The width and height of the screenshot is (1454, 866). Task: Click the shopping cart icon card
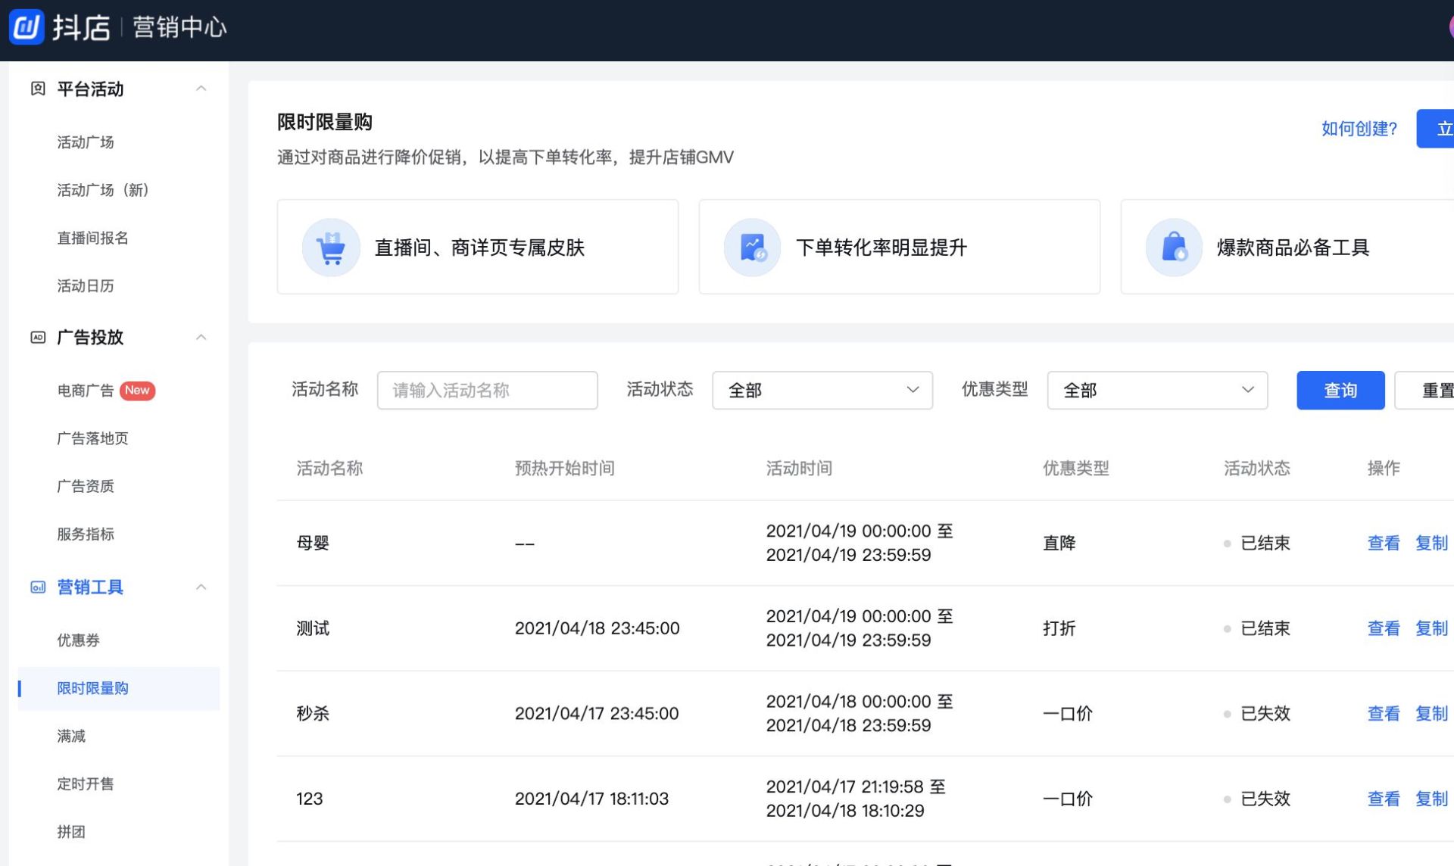coord(331,248)
